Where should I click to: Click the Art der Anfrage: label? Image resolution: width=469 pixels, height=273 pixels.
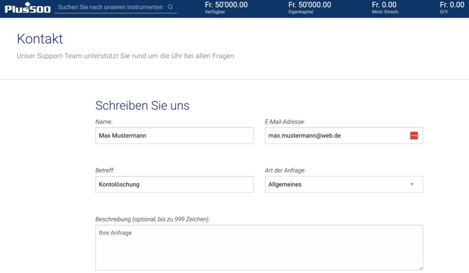coord(285,171)
